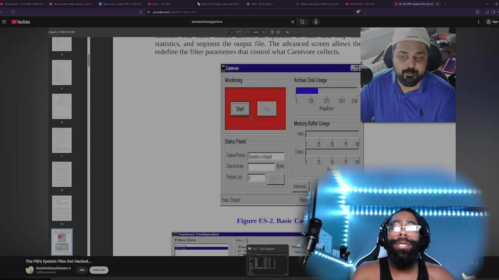Close the FBI's Epstein Files tab

437,4
